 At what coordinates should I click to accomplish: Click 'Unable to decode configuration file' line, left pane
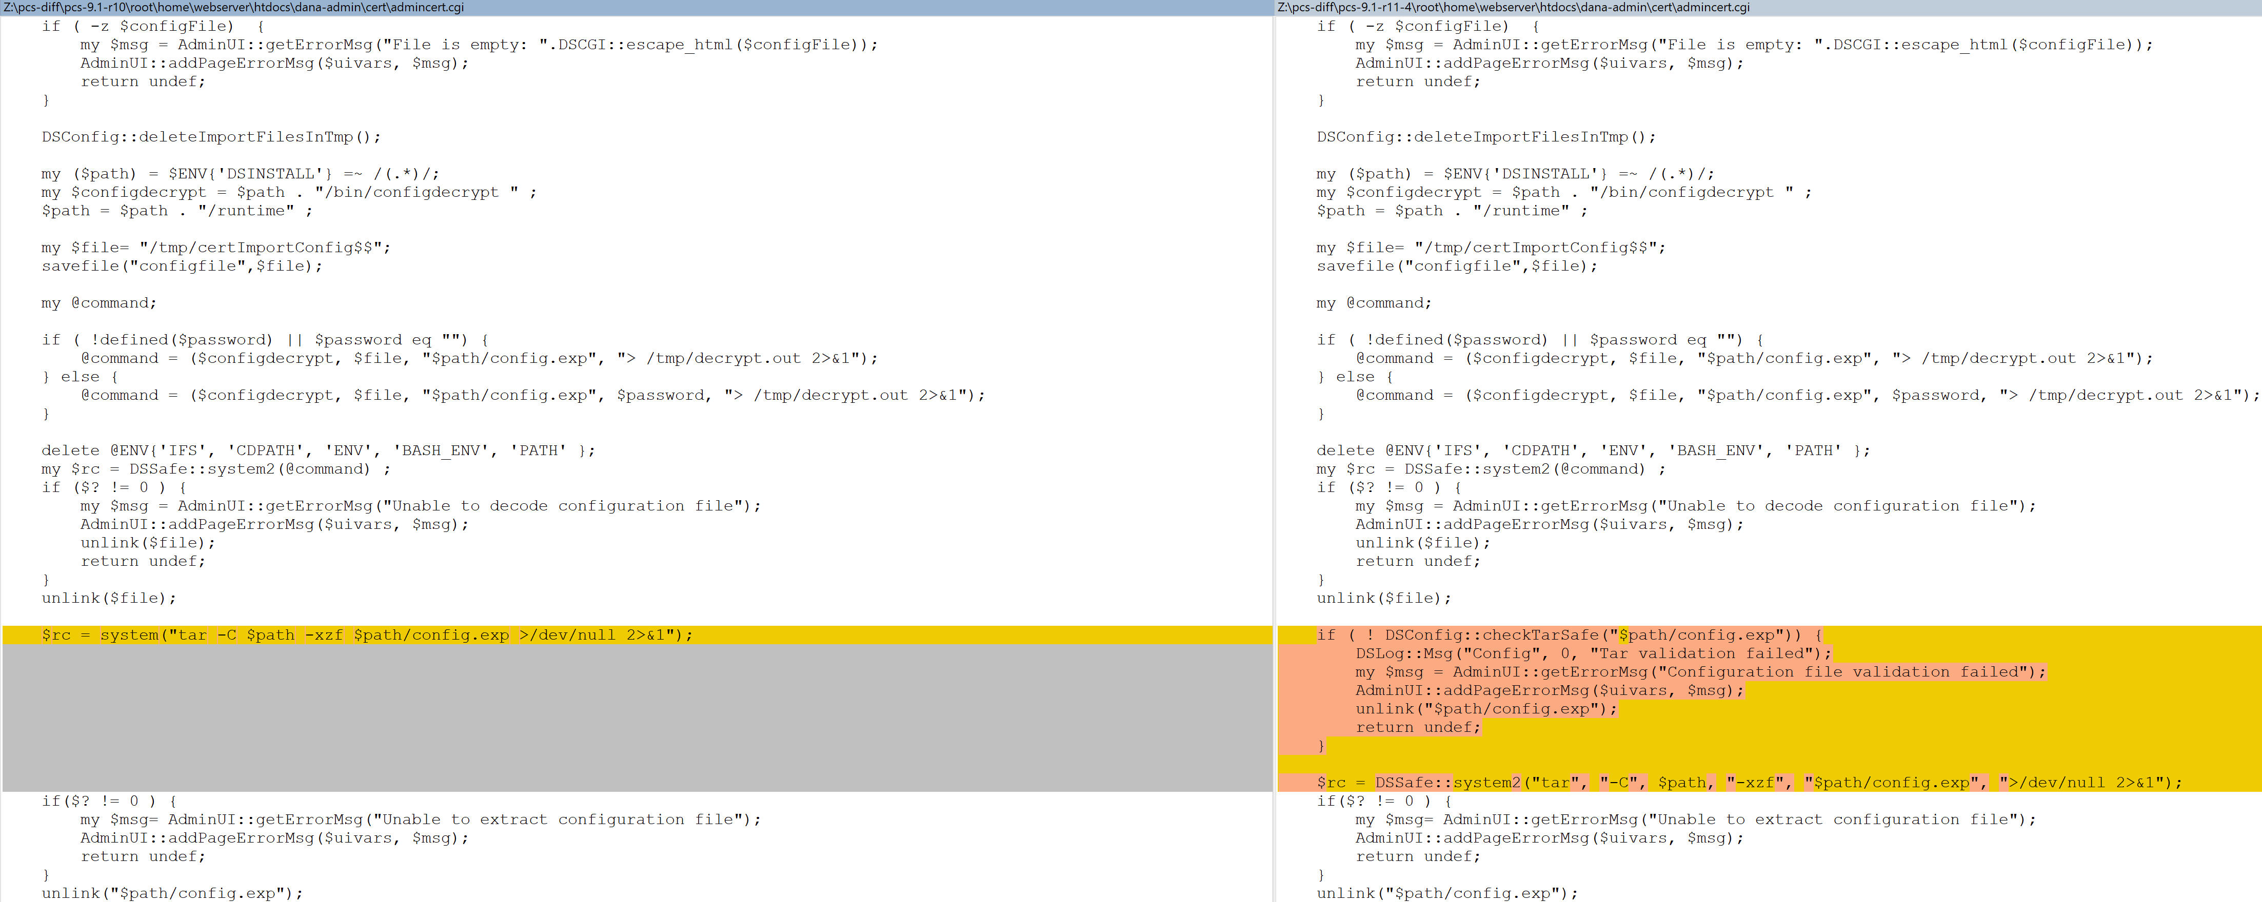pyautogui.click(x=421, y=506)
